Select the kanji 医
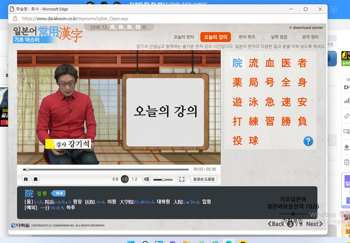The image size is (350, 243). [286, 63]
